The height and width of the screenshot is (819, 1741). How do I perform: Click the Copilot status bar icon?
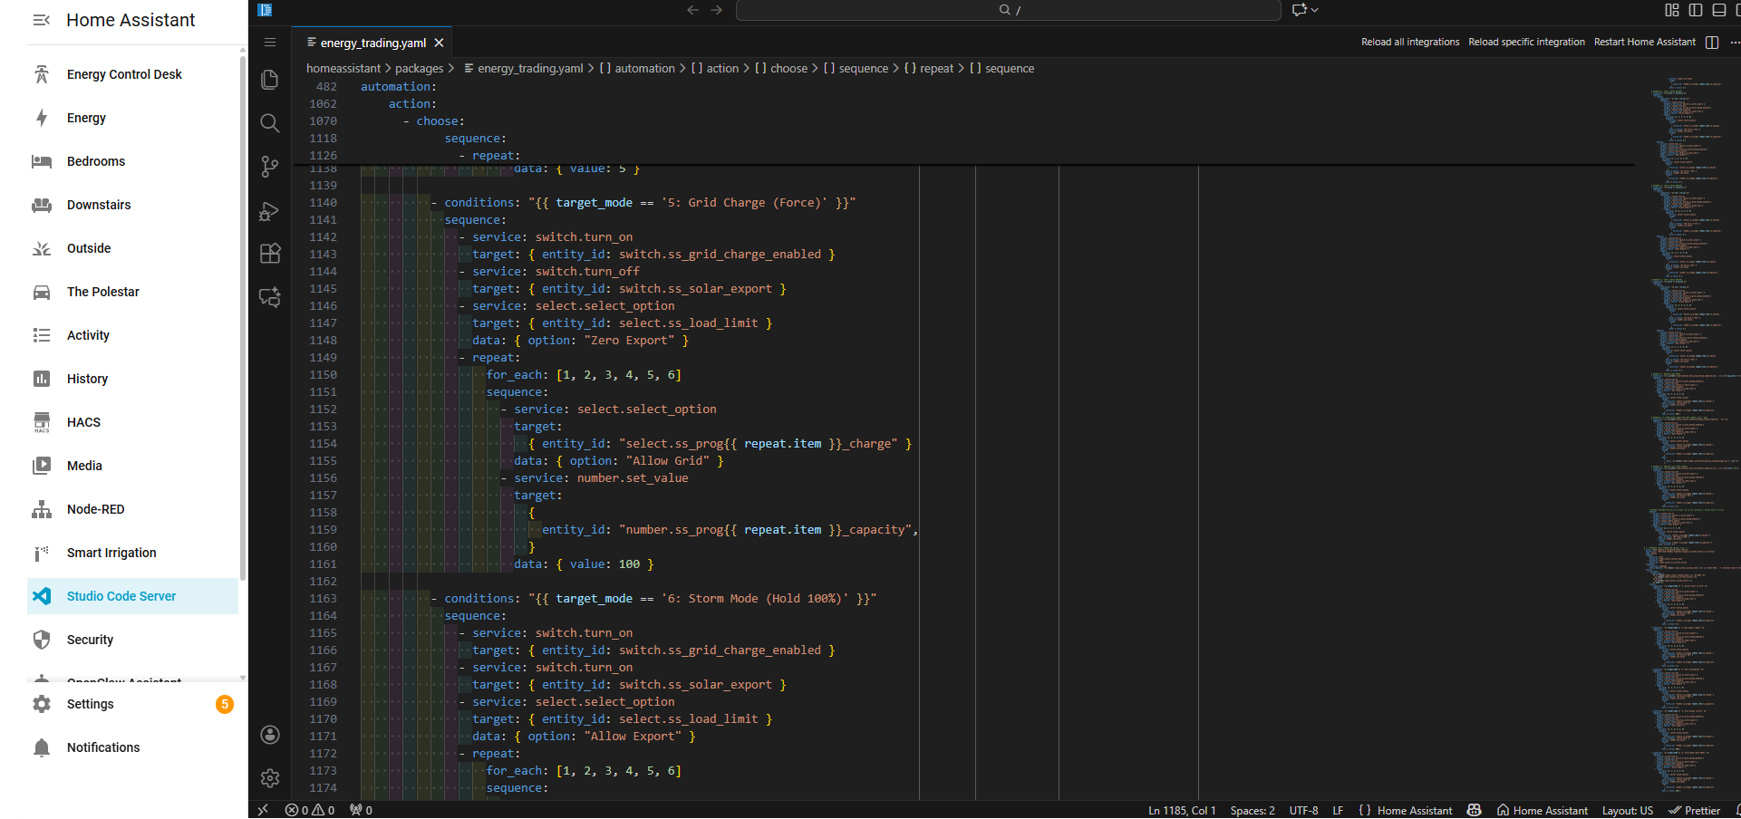(x=1475, y=810)
